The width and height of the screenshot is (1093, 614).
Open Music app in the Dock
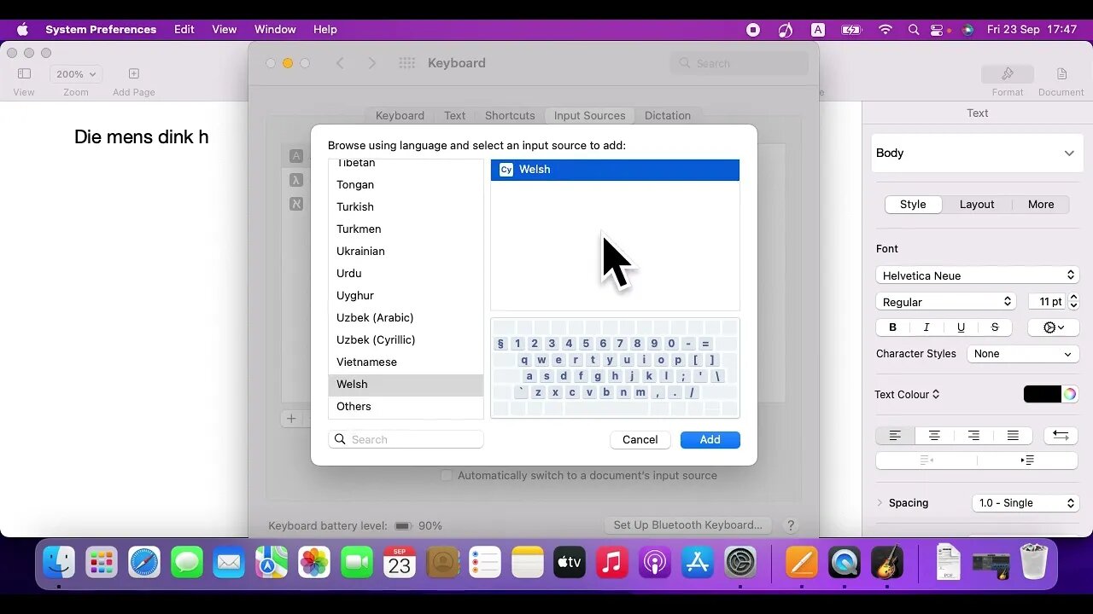[x=612, y=563]
